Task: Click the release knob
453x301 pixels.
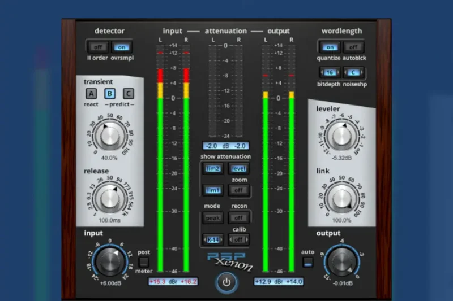Action: click(110, 198)
